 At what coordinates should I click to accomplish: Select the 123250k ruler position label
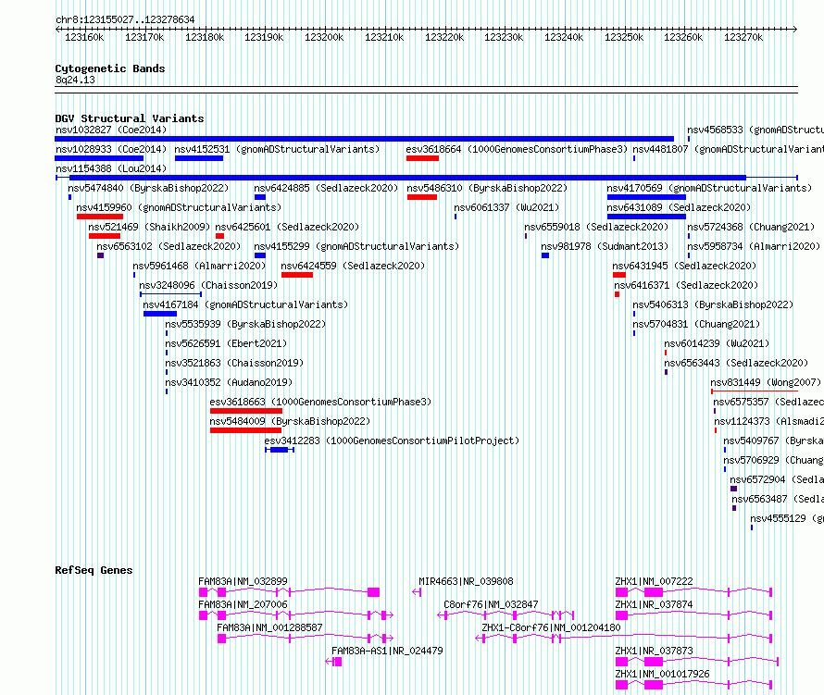(x=624, y=37)
